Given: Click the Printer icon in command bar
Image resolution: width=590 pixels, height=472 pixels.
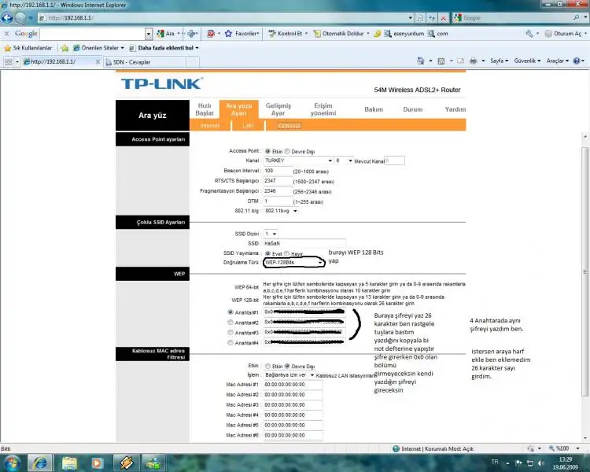Looking at the screenshot, I should click(x=474, y=61).
